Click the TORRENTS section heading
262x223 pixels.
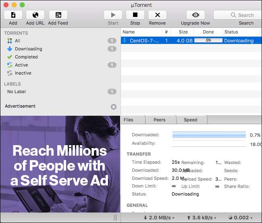(16, 33)
